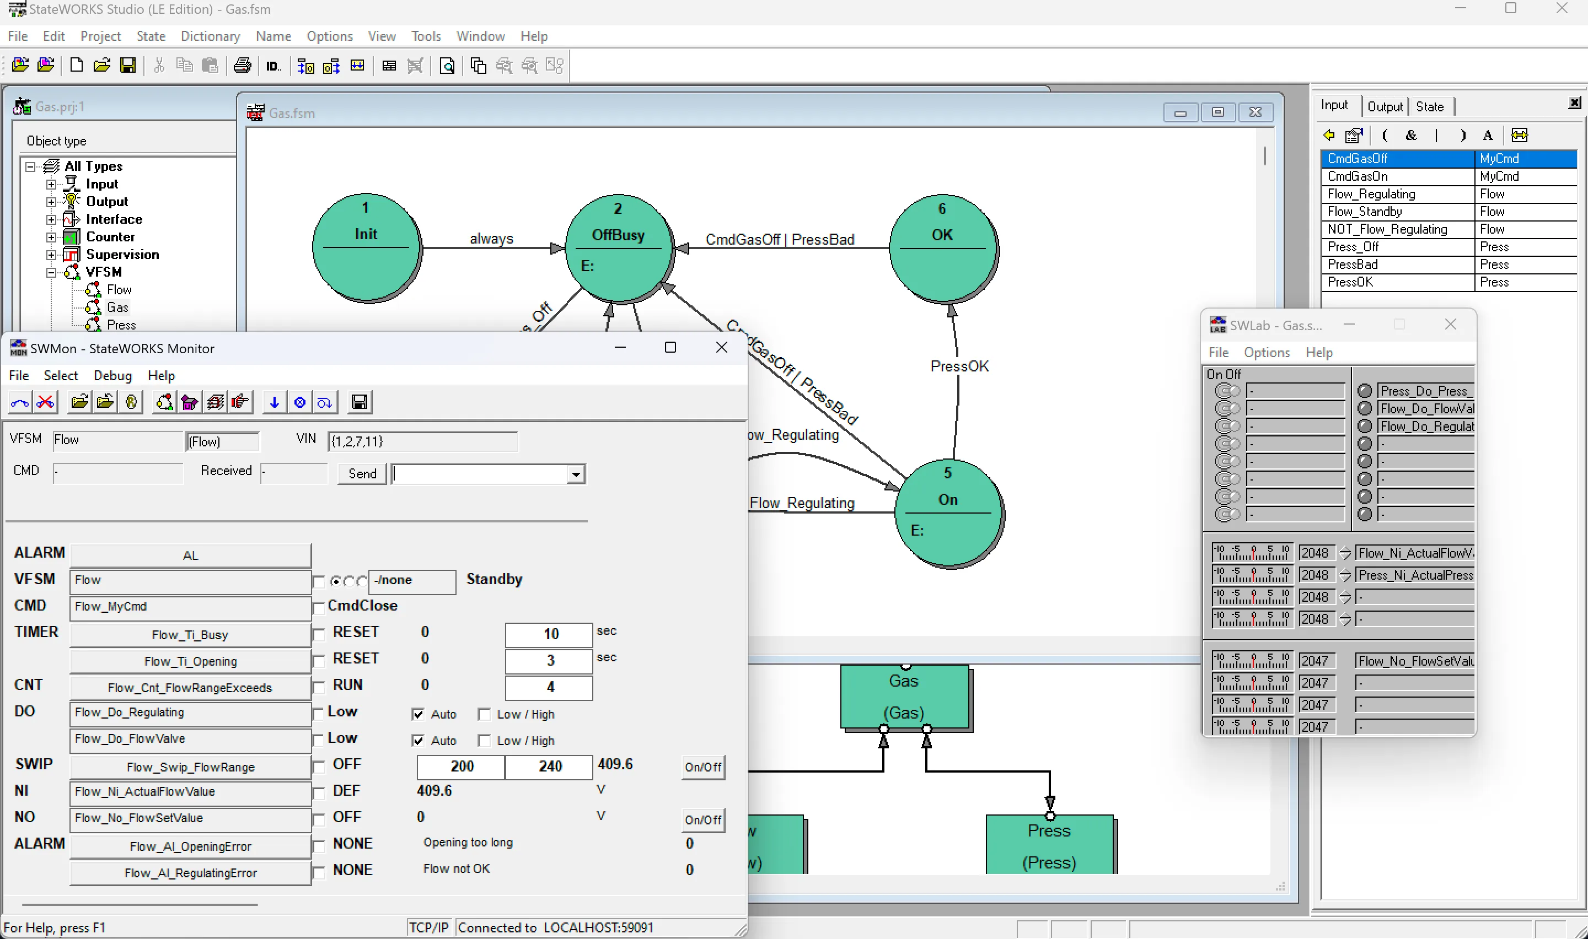Image resolution: width=1588 pixels, height=939 pixels.
Task: Open the Dictionary menu in StateWORKS Studio
Action: point(210,36)
